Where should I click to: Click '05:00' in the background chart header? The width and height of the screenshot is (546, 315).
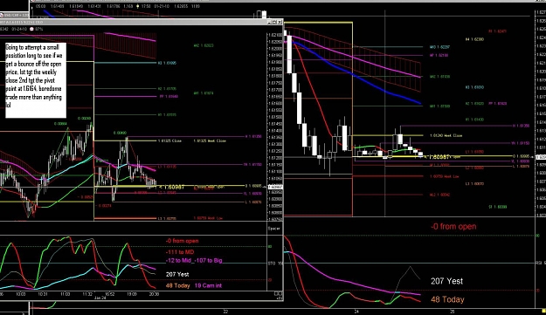point(40,6)
